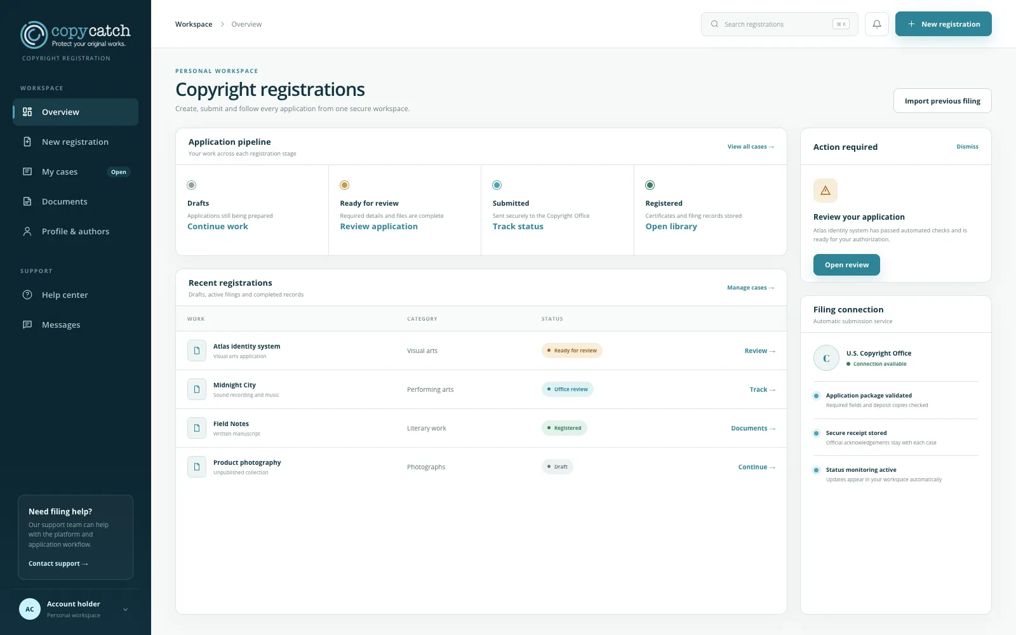The image size is (1016, 635).
Task: Click the Ready for review status pill
Action: click(572, 351)
